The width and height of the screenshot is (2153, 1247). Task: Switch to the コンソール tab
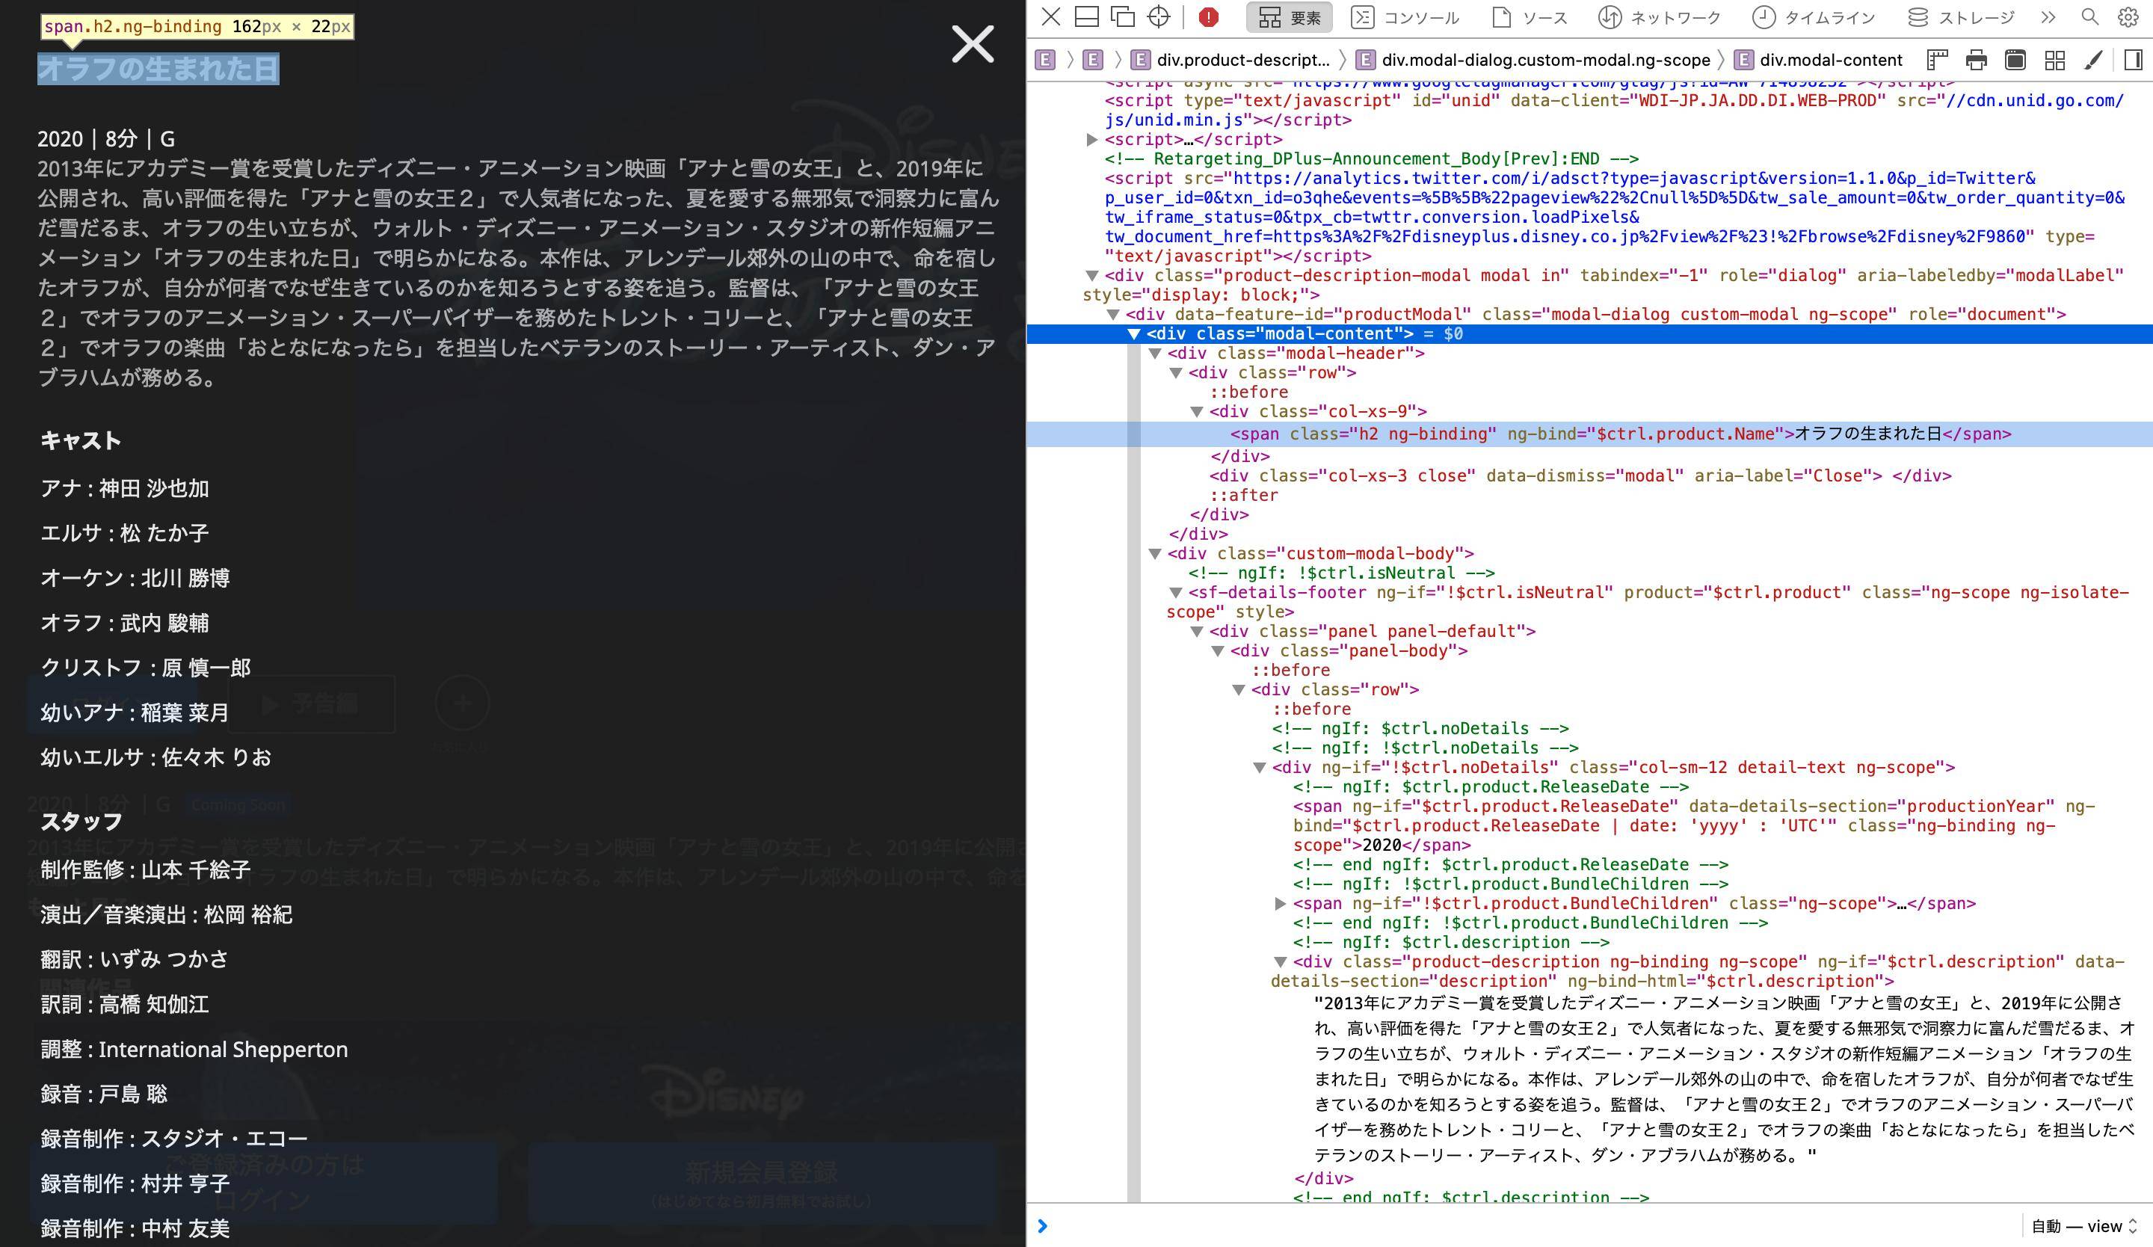click(1405, 17)
